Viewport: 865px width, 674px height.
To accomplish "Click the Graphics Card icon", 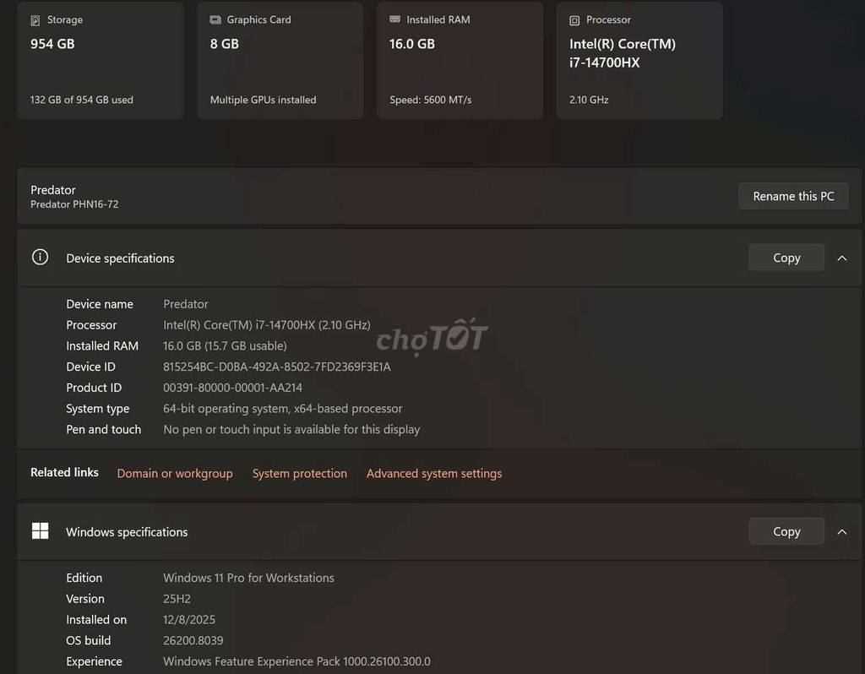I will [x=215, y=20].
